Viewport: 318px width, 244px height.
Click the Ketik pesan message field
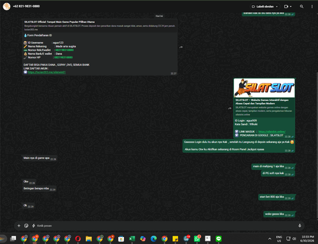[165, 226]
